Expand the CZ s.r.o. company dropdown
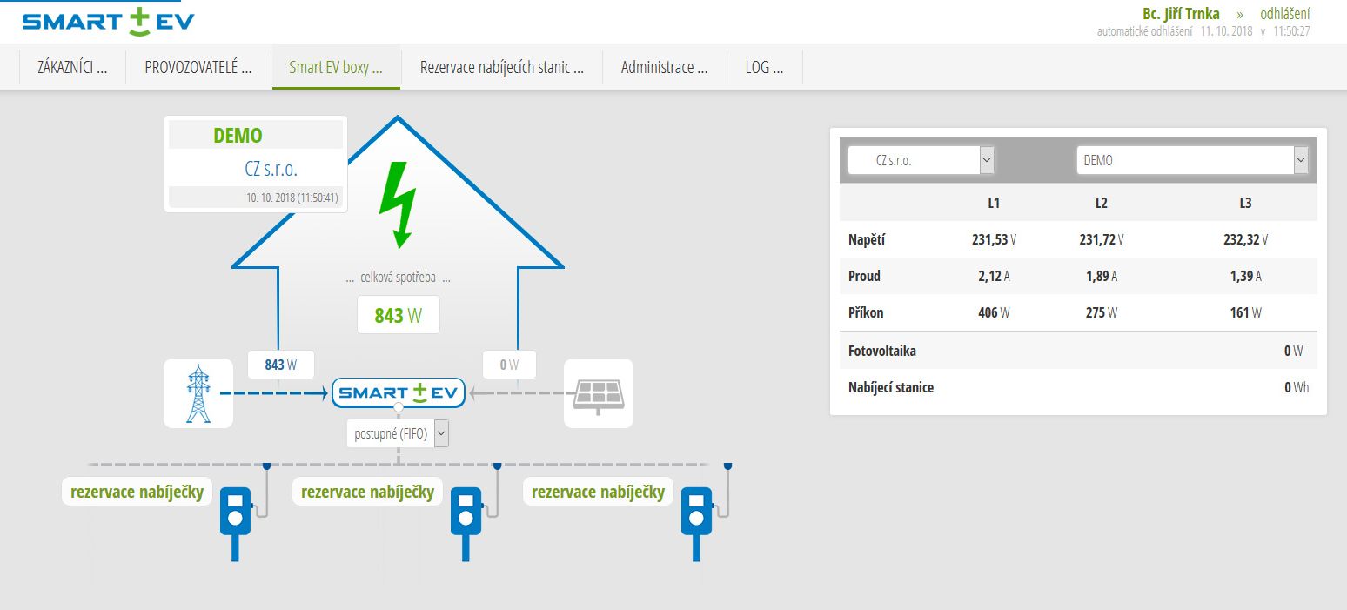The height and width of the screenshot is (610, 1347). pos(921,160)
